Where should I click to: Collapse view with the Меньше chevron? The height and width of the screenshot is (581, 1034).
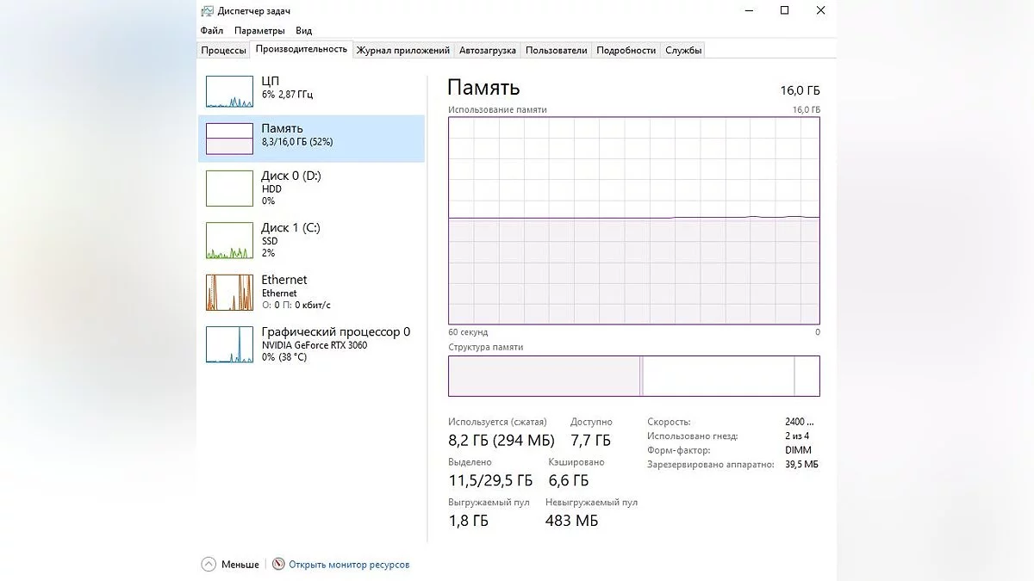click(x=209, y=565)
